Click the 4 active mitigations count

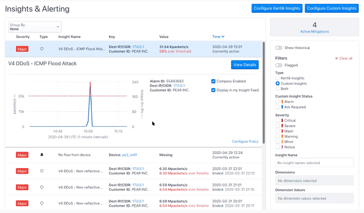coord(314,25)
